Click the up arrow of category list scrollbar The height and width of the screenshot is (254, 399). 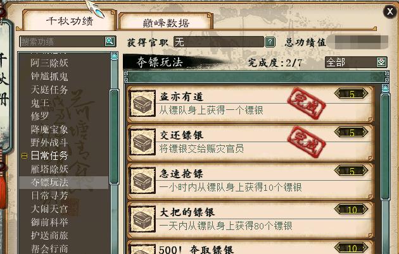click(114, 56)
